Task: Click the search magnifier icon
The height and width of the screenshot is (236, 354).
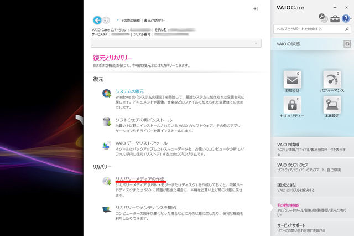Action: [347, 29]
